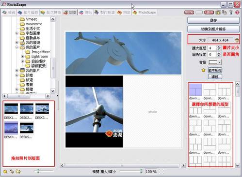The image size is (242, 177).
Task: Click the folder tree scroll-up arrow
Action: 53,19
